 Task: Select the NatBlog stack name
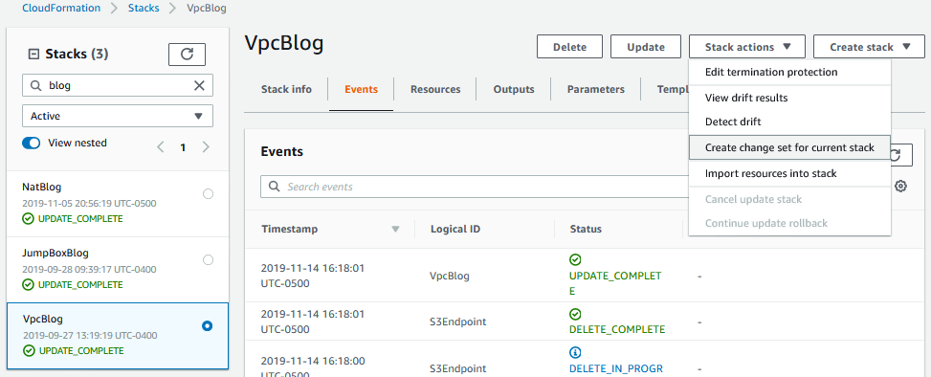41,187
